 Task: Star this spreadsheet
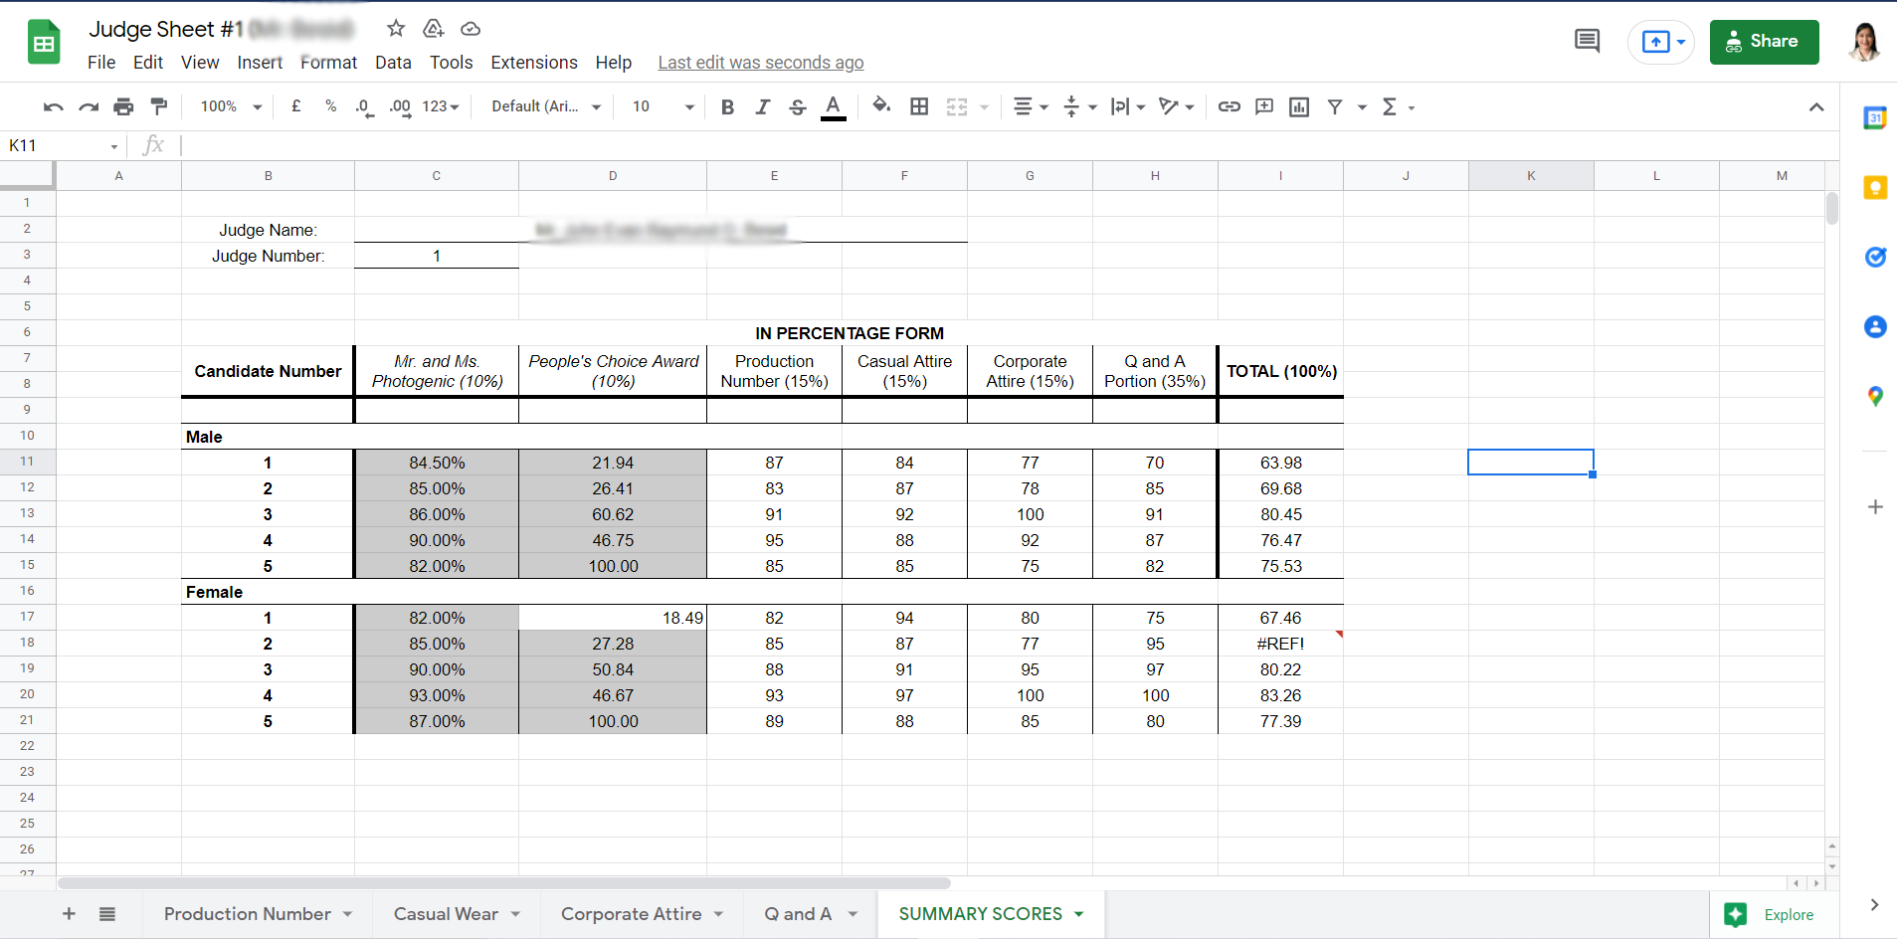396,29
